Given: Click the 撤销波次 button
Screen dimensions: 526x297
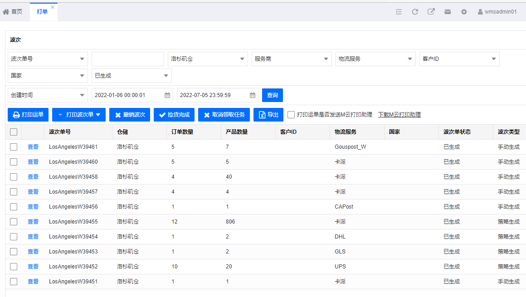Looking at the screenshot, I should click(130, 115).
